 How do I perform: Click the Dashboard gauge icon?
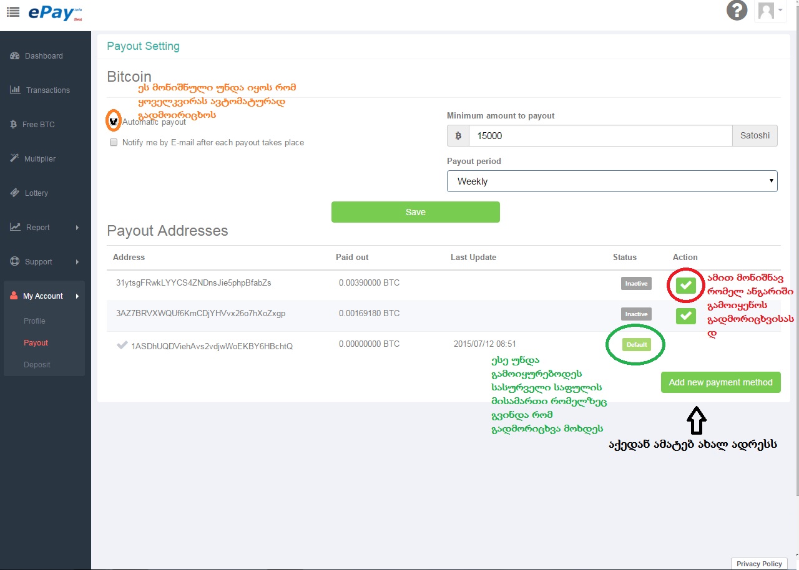tap(15, 56)
